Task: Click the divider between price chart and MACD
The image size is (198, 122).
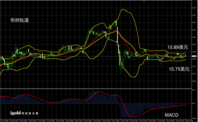Action: coord(96,88)
